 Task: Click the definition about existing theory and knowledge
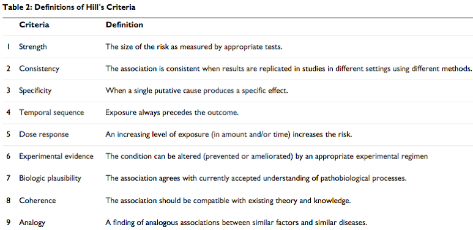click(x=228, y=201)
